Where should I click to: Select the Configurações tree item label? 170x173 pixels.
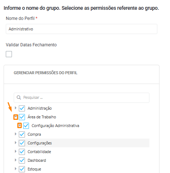point(39,143)
